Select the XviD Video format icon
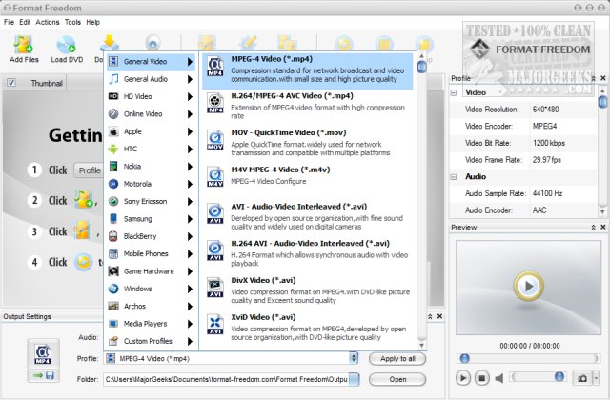The width and height of the screenshot is (610, 400). click(215, 323)
